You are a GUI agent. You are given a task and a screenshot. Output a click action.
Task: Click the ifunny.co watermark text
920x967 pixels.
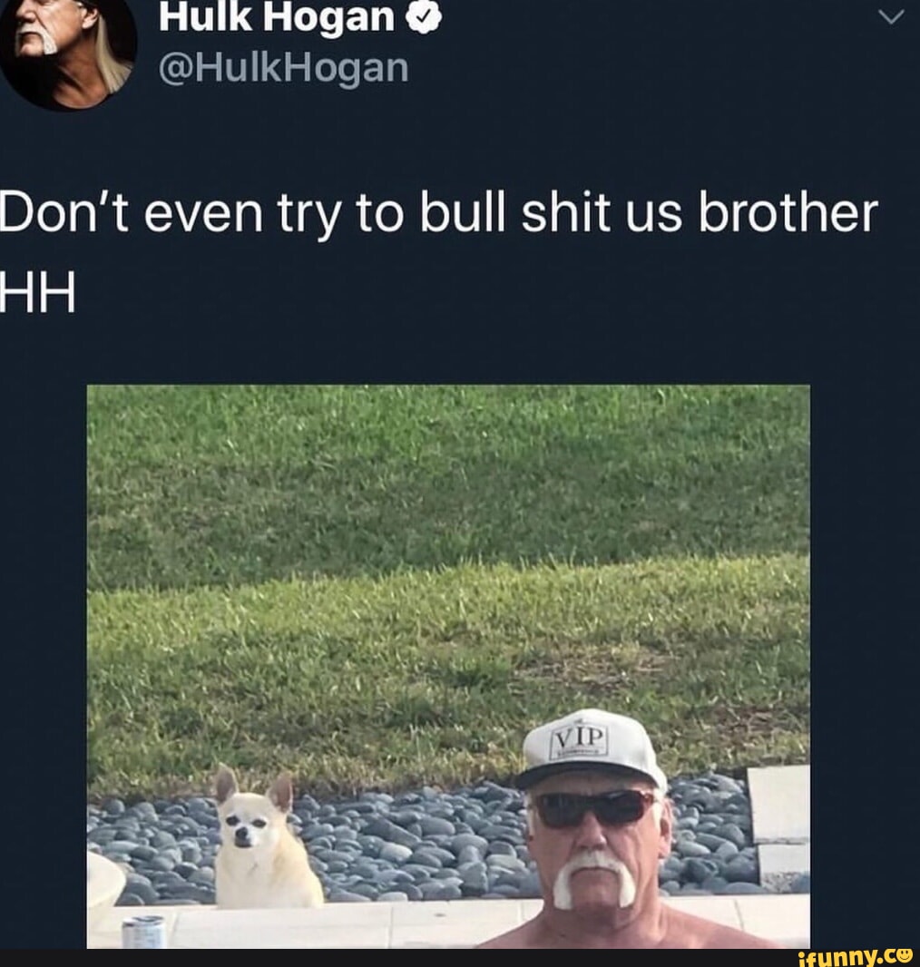(847, 957)
